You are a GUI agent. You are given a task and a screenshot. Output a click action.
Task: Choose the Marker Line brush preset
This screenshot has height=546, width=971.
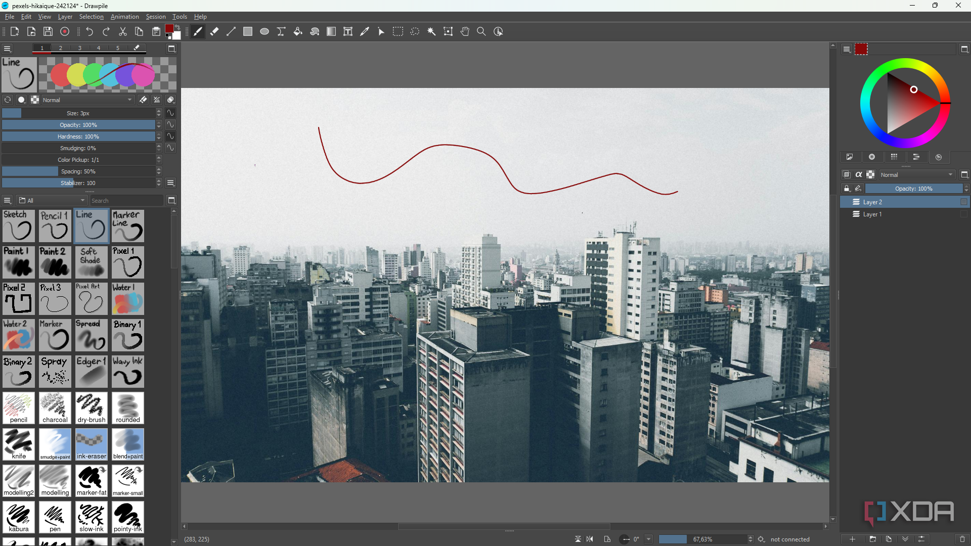click(x=128, y=226)
